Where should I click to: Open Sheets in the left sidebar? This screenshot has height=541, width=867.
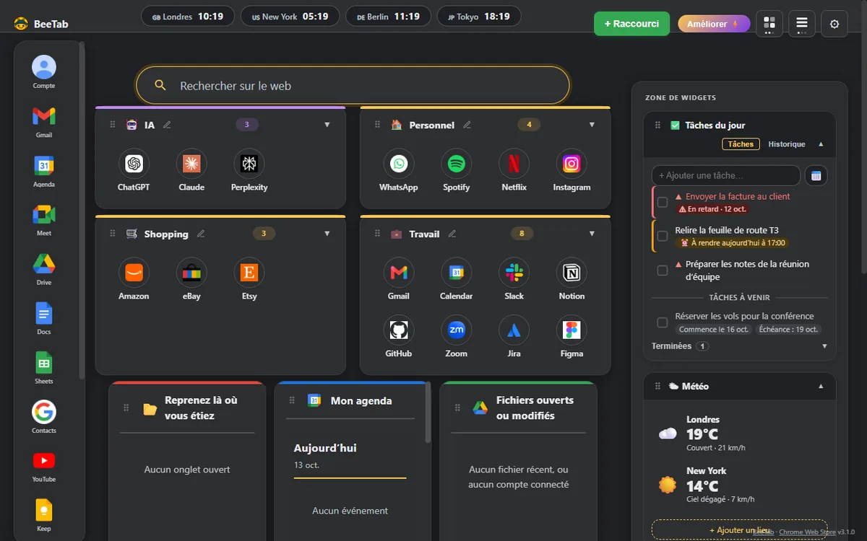[x=44, y=367]
